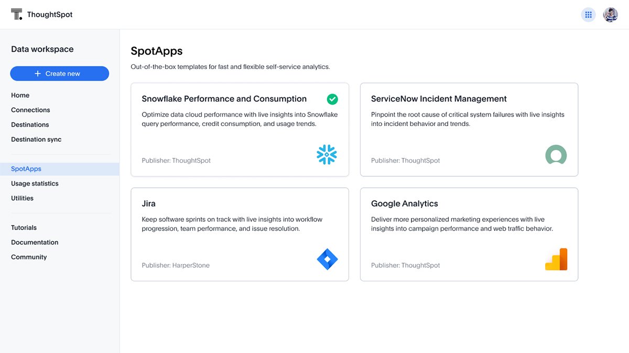Visit the Community page

[x=29, y=257]
